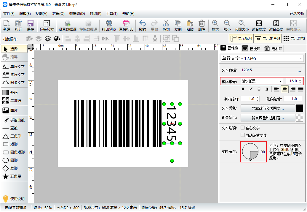Image resolution: width=307 pixels, height=212 pixels.
Task: Select the 圆形 circle tool
Action: pos(14,160)
